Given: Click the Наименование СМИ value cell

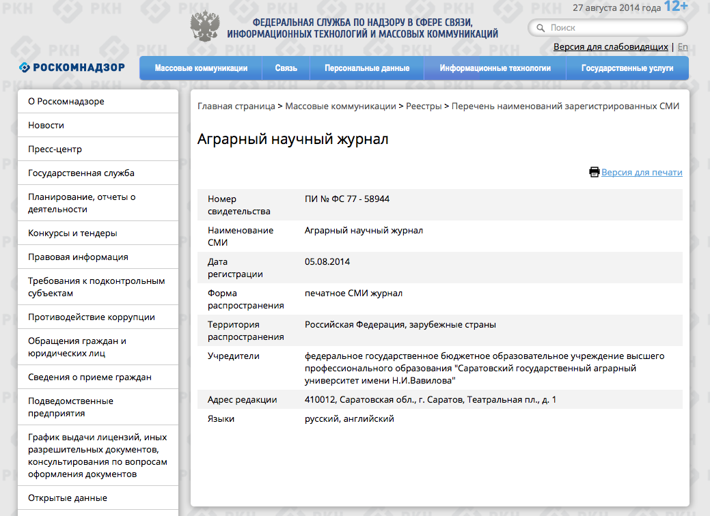Looking at the screenshot, I should [x=364, y=231].
